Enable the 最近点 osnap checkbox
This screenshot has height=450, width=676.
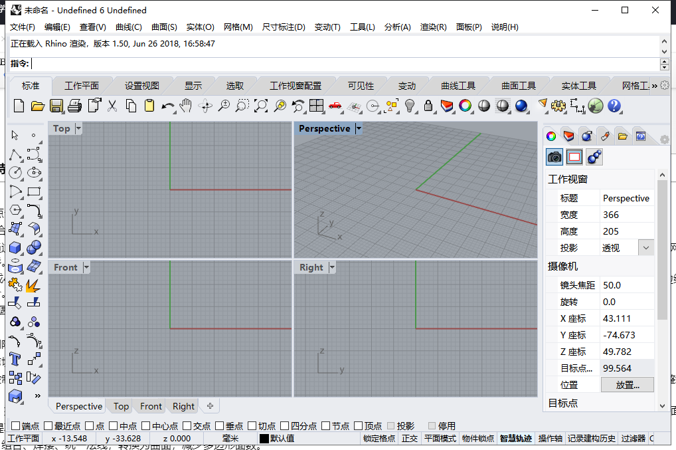pyautogui.click(x=48, y=426)
